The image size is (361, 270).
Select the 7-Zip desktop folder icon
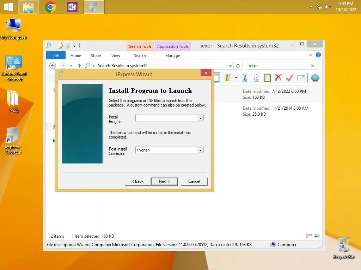pyautogui.click(x=13, y=101)
